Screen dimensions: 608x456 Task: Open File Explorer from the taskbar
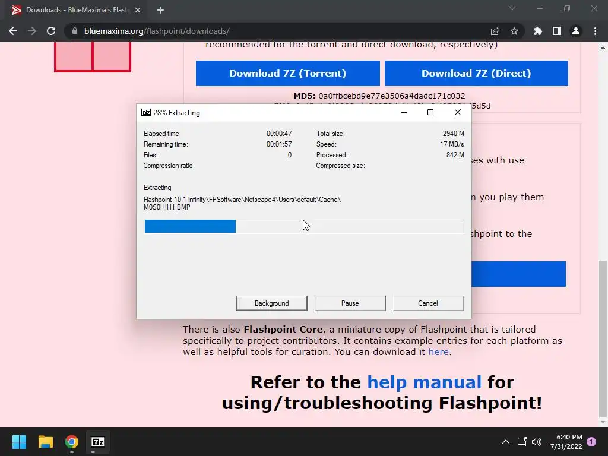click(45, 442)
